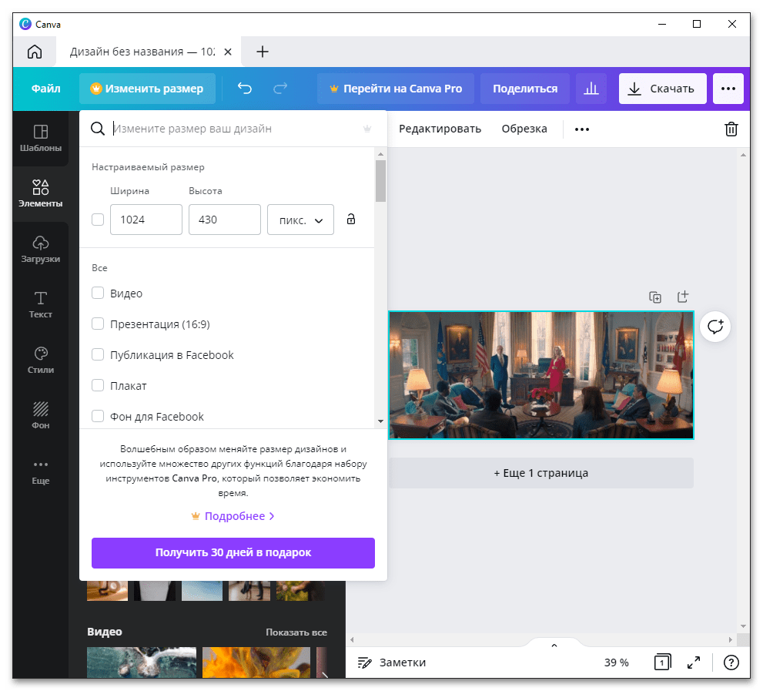This screenshot has width=763, height=691.
Task: Click the add comment bubble icon
Action: click(x=714, y=327)
